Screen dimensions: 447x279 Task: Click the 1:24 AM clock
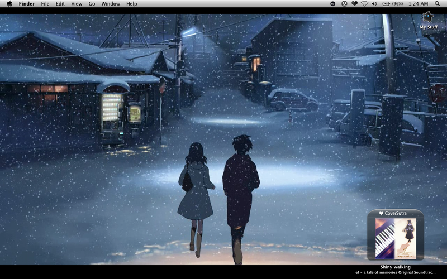point(418,4)
